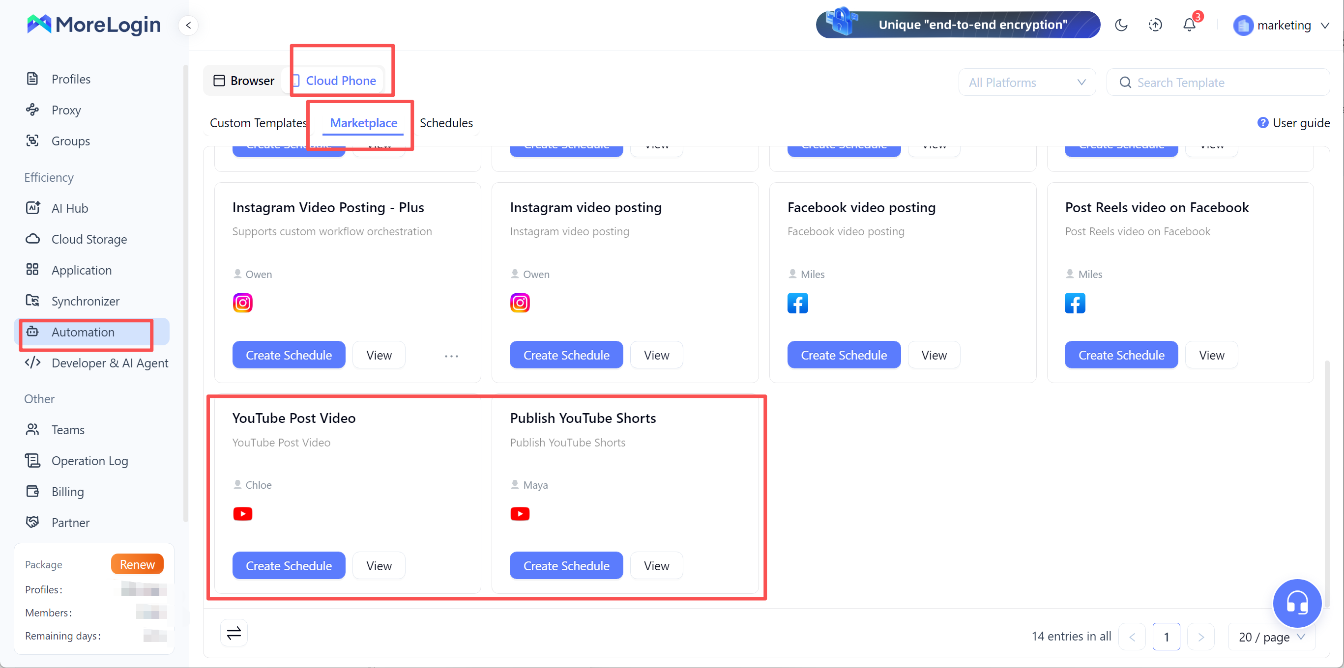The image size is (1344, 668).
Task: Switch to the Browser tab
Action: click(244, 80)
